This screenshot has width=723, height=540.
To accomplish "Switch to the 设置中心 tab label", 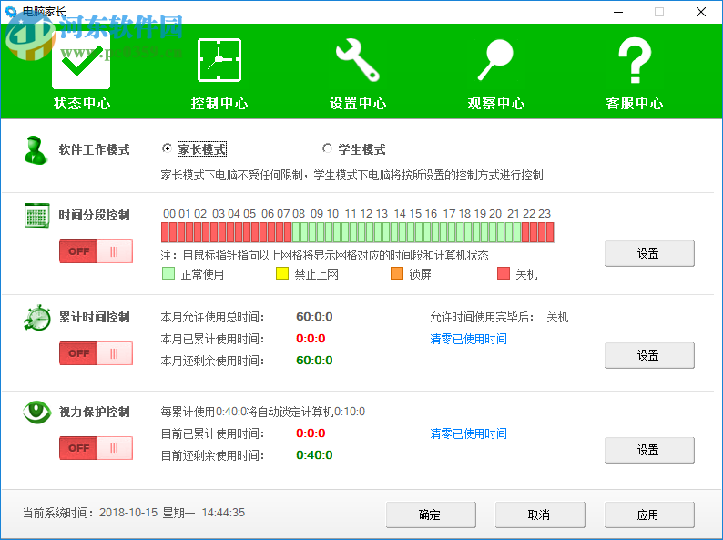I will [358, 103].
